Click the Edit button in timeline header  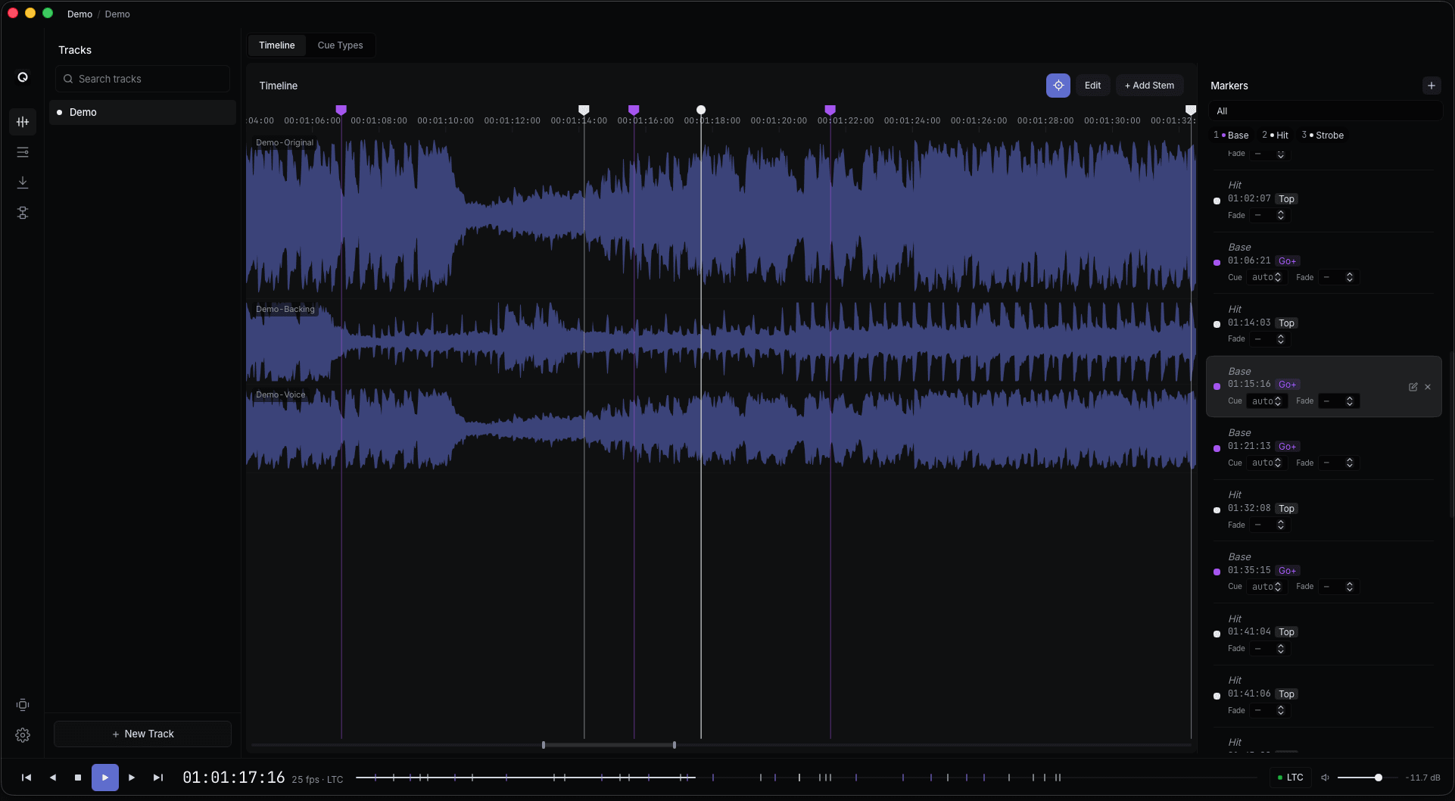(x=1092, y=86)
